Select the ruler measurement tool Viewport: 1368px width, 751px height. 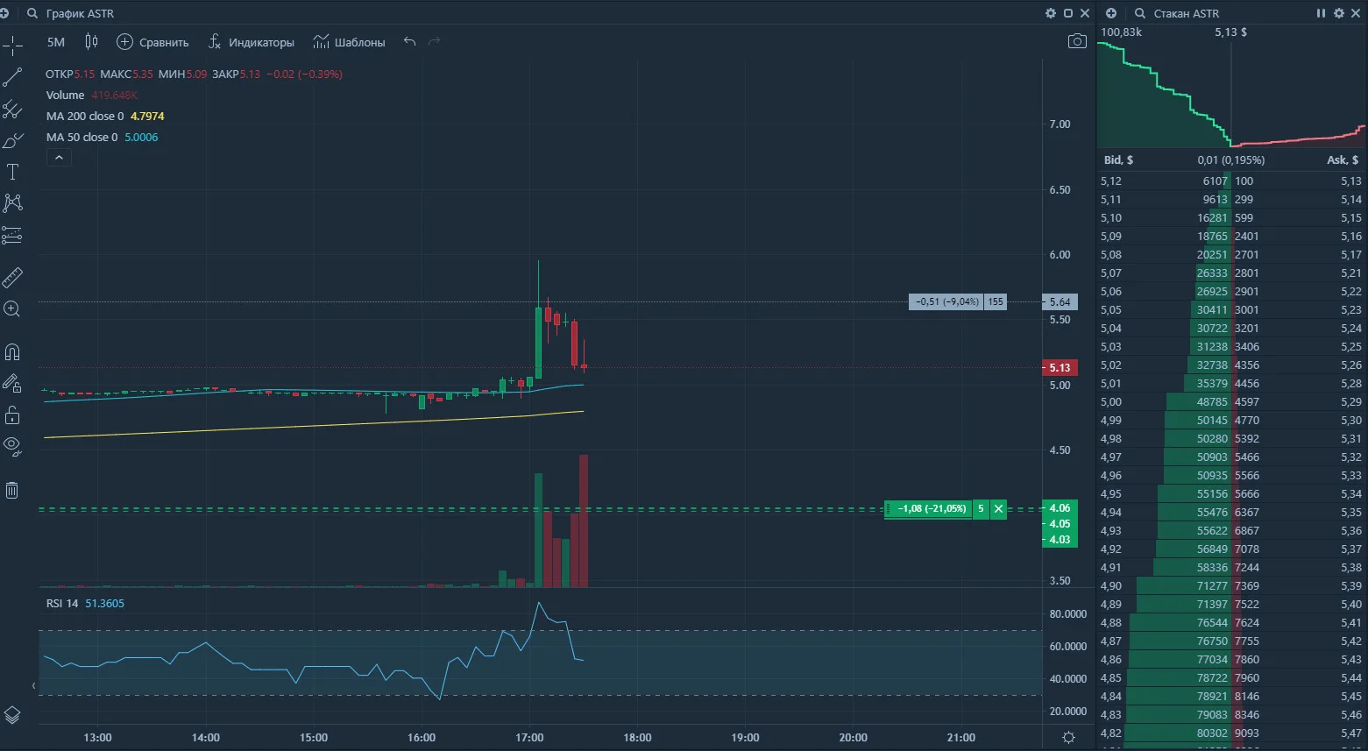coord(12,278)
